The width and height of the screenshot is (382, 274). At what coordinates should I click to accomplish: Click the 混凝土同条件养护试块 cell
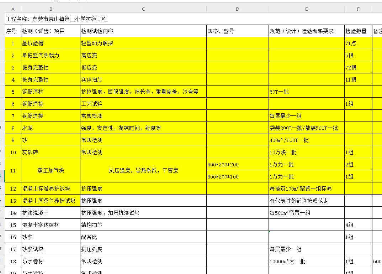point(51,201)
